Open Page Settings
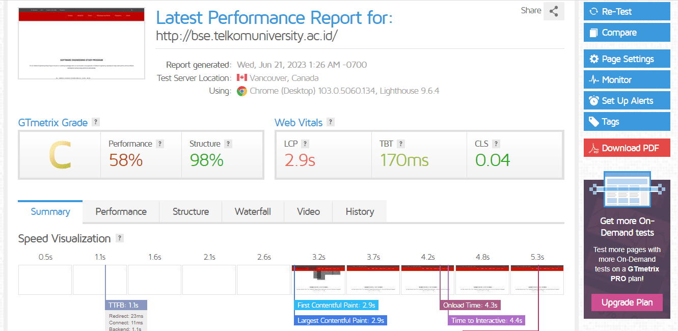 tap(627, 59)
